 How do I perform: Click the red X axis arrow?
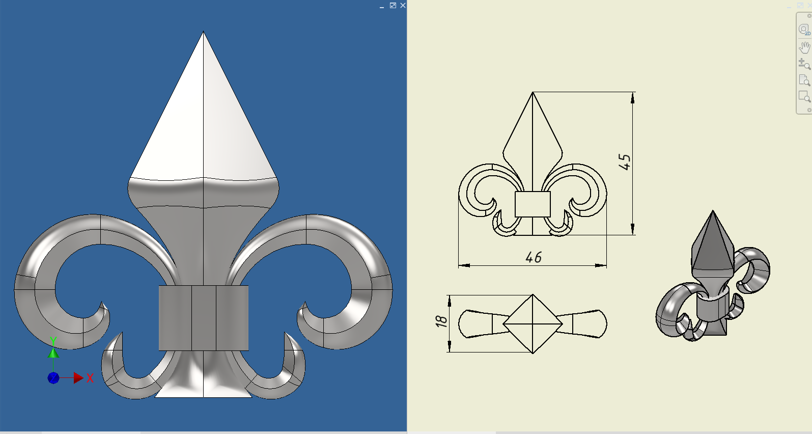(x=78, y=378)
